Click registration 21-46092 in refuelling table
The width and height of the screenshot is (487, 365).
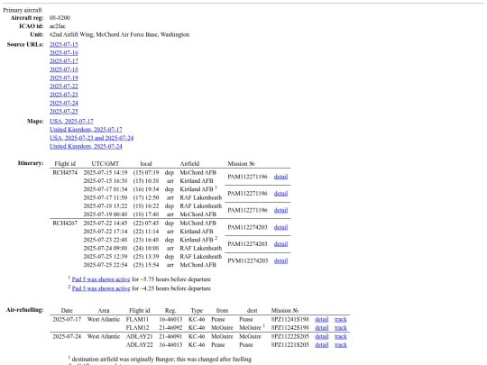pos(170,328)
